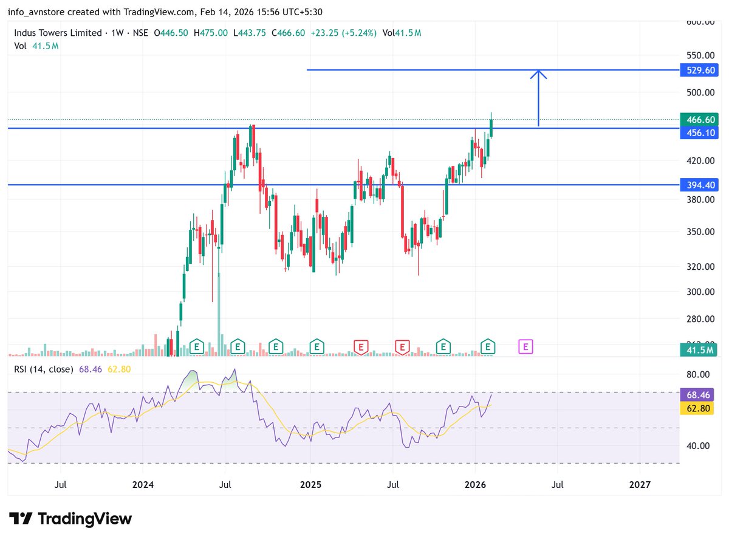Click the Indus Towers Limited symbol title
729x542 pixels.
point(58,33)
